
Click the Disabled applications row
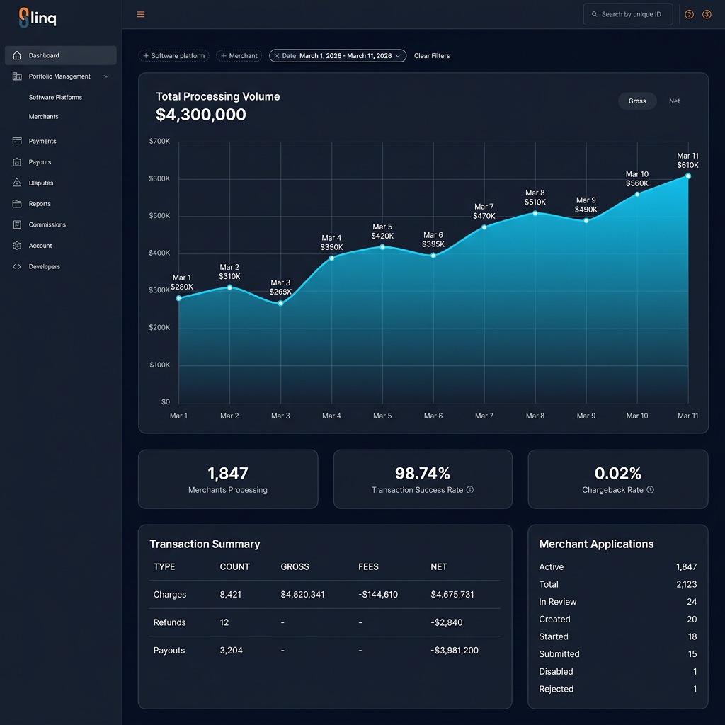(617, 671)
